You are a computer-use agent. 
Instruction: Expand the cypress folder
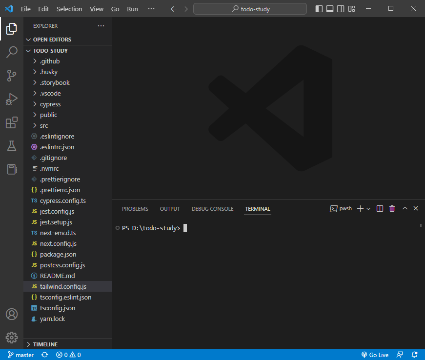pyautogui.click(x=68, y=104)
